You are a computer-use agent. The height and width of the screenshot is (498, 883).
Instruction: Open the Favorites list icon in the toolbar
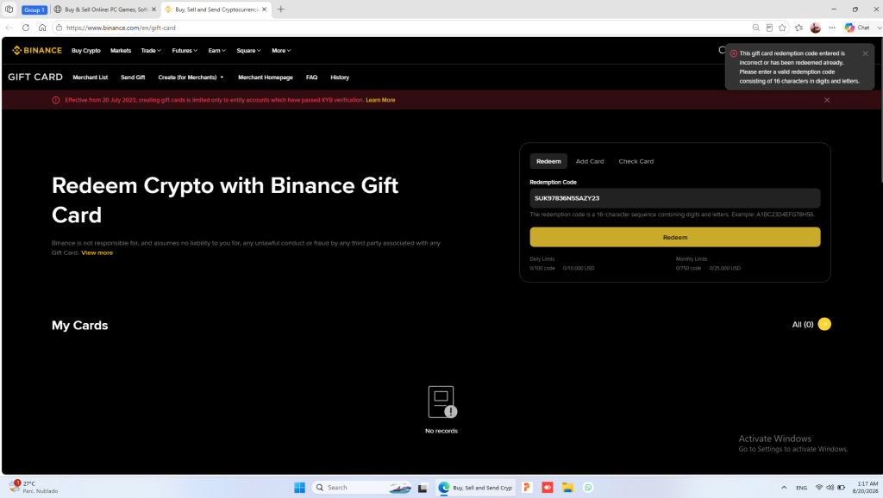coord(799,28)
